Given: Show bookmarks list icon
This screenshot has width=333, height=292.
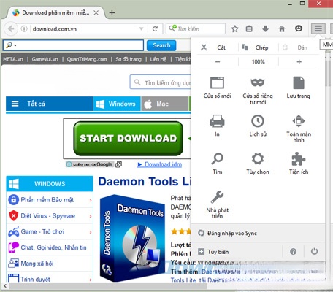Looking at the screenshot, I should (x=249, y=28).
